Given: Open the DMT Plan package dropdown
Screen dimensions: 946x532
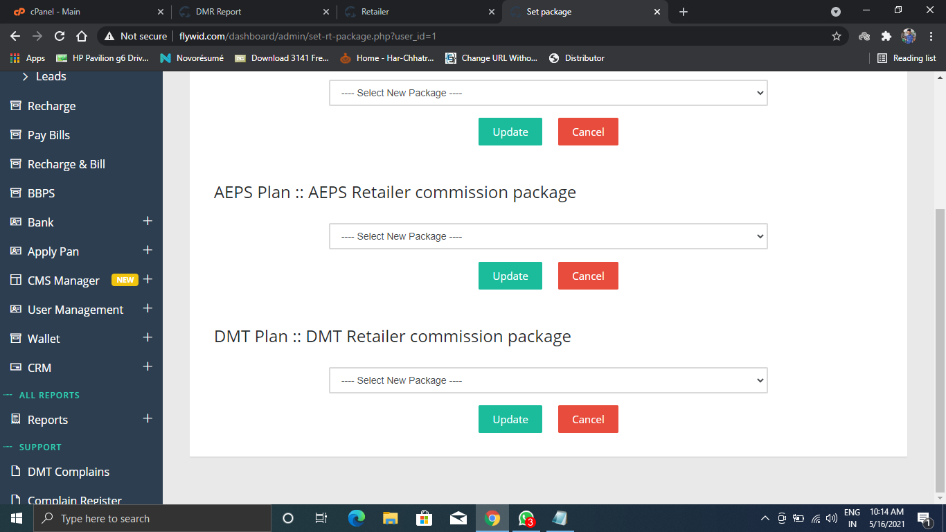Looking at the screenshot, I should [x=548, y=380].
